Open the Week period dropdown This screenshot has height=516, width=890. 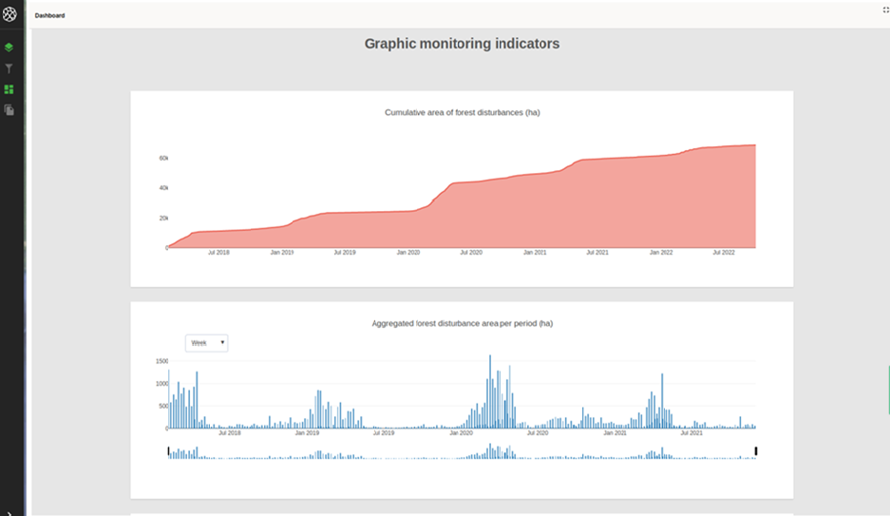pyautogui.click(x=207, y=343)
